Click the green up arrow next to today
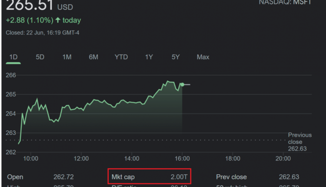The width and height of the screenshot is (326, 187). coord(58,20)
